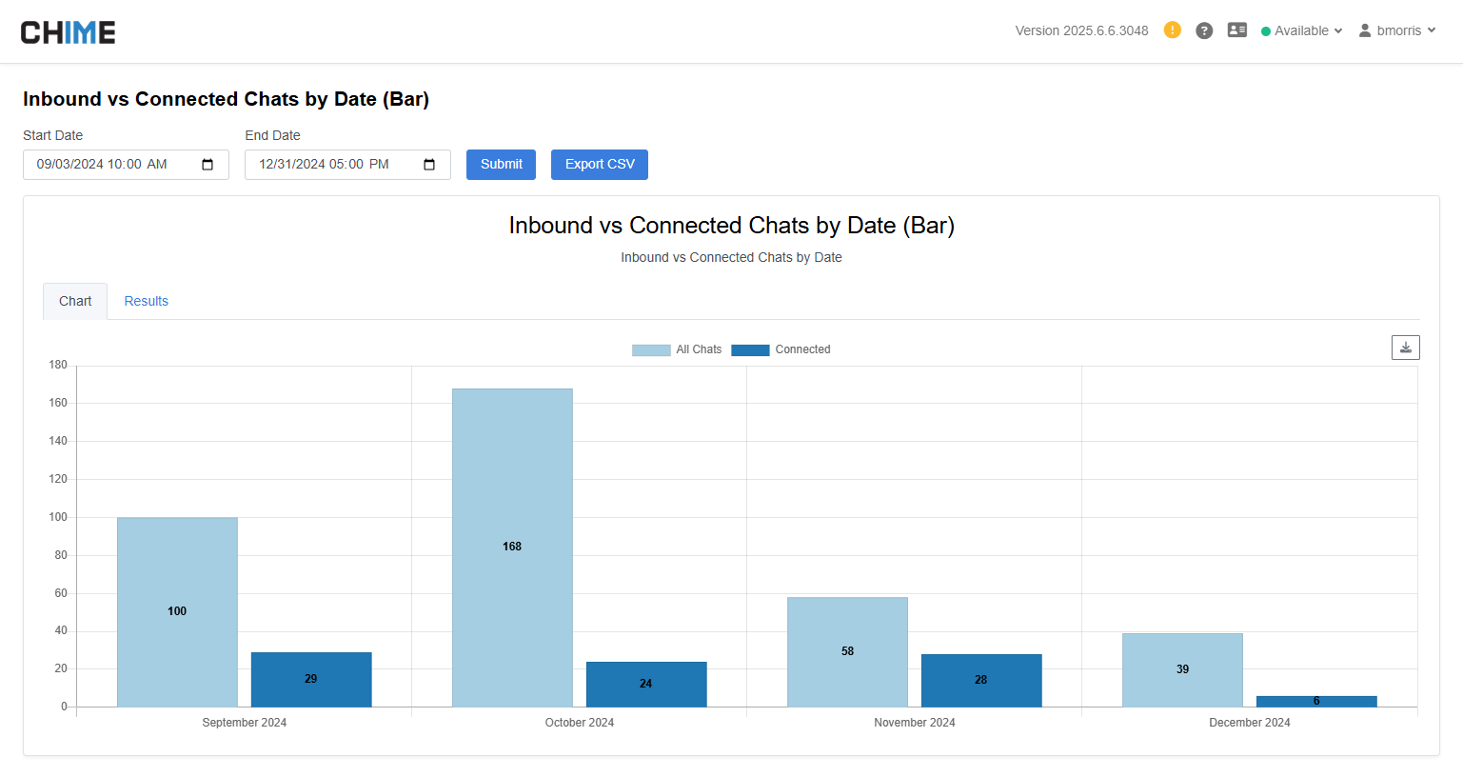This screenshot has height=777, width=1463.
Task: Click the Start Date label
Action: click(53, 135)
